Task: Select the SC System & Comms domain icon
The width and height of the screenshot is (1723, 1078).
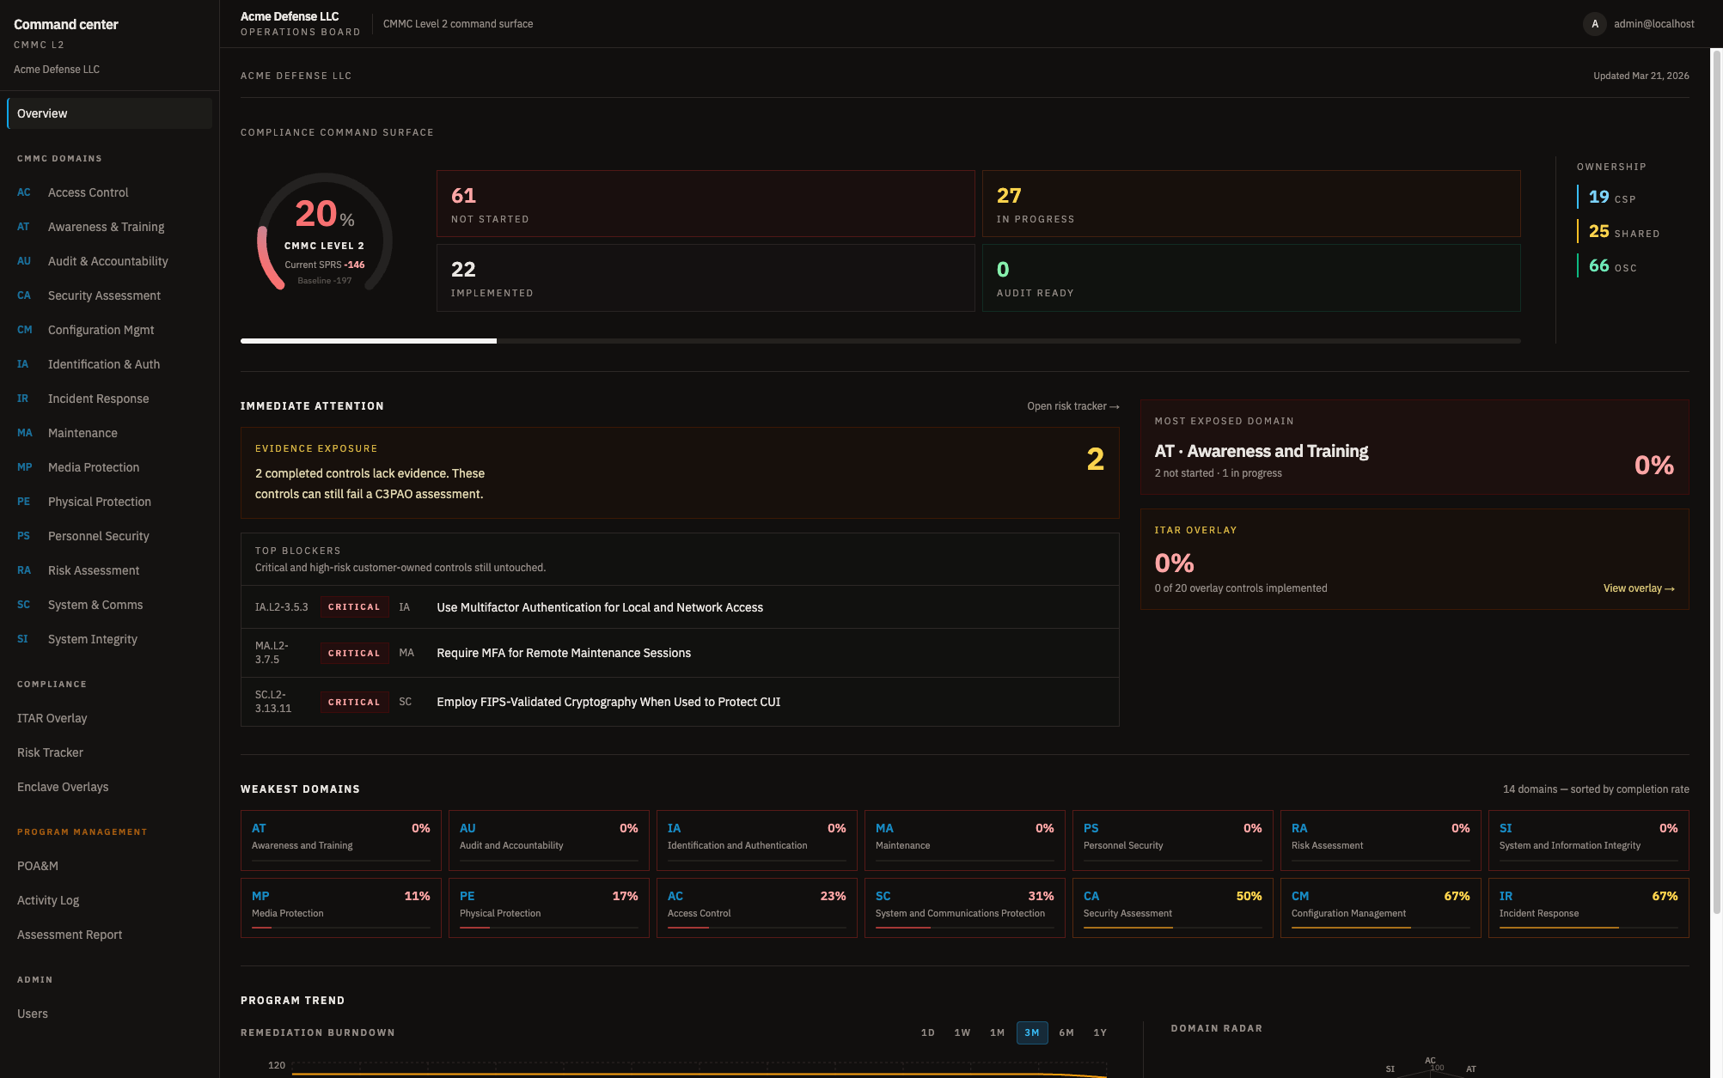Action: pyautogui.click(x=23, y=605)
